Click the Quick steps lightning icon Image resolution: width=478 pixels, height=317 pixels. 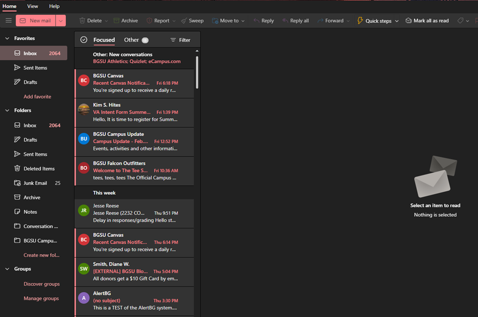click(x=360, y=20)
